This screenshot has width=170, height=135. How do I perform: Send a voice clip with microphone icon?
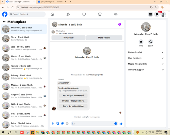53,123
